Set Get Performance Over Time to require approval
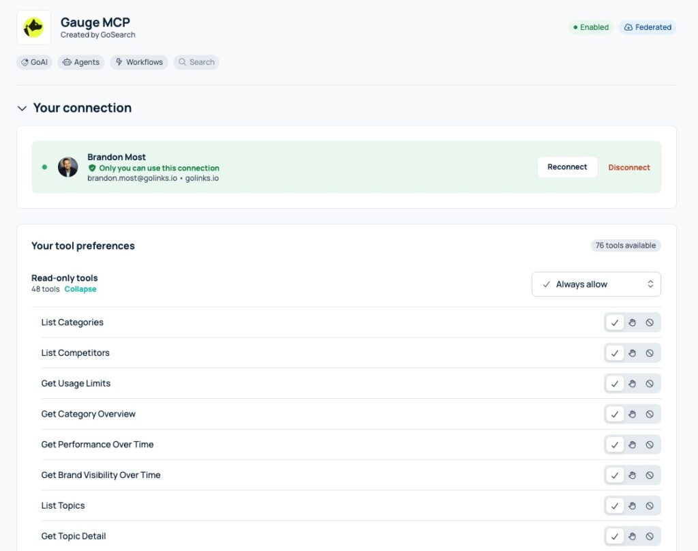Image resolution: width=698 pixels, height=551 pixels. coord(632,445)
